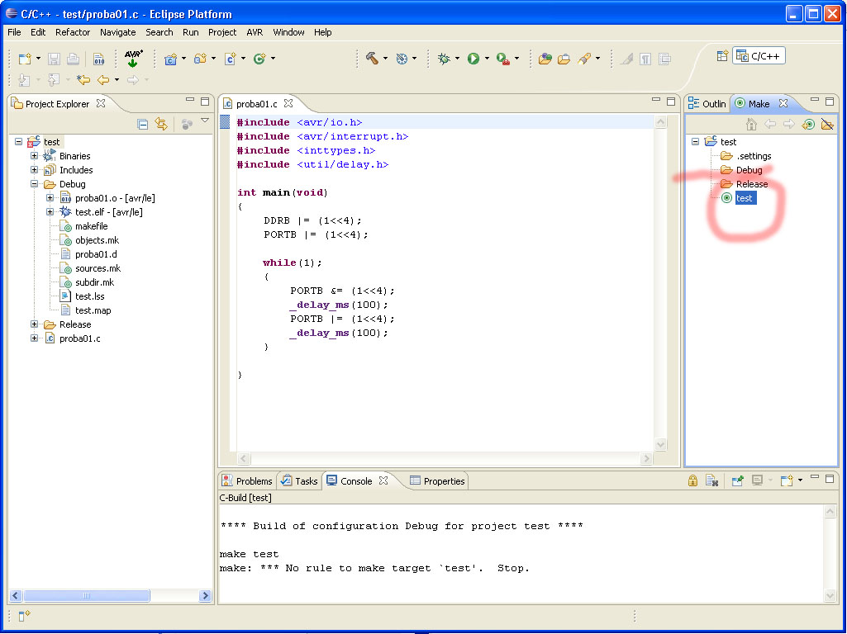Viewport: 847px width, 634px height.
Task: Collapse the Debug folder in Project Explorer
Action: click(x=35, y=184)
